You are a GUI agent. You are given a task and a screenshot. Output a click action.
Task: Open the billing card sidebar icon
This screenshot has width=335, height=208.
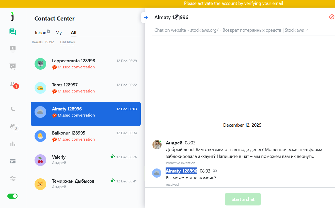13,161
